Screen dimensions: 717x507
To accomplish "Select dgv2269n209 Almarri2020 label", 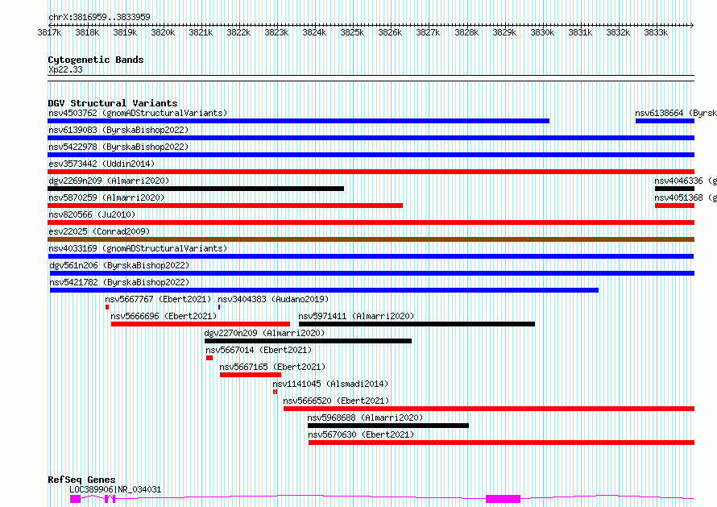I will 109,181.
